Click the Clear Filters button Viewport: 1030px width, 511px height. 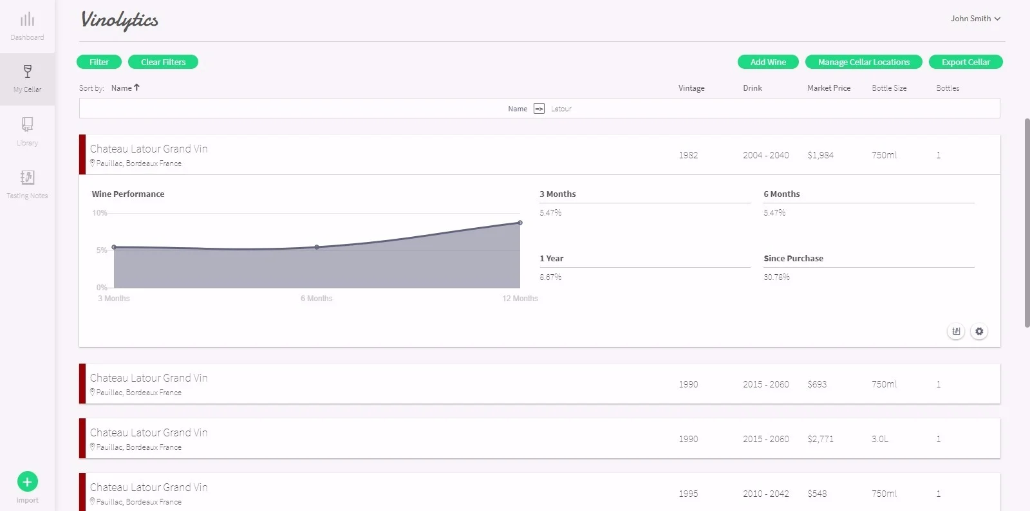[x=163, y=62]
